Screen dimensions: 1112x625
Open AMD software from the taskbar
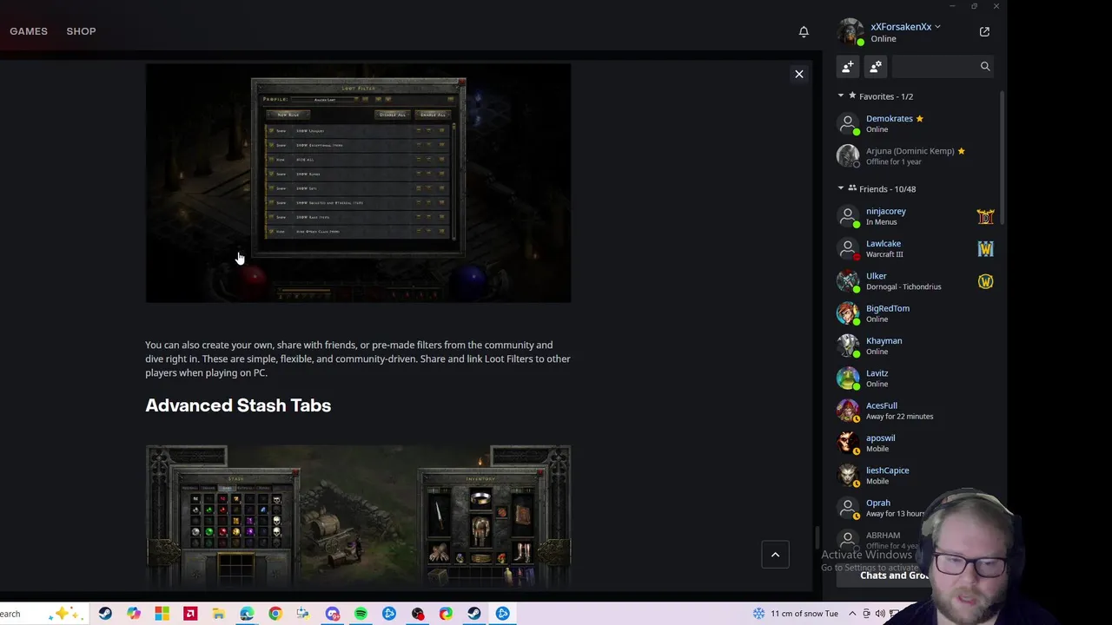(x=190, y=614)
